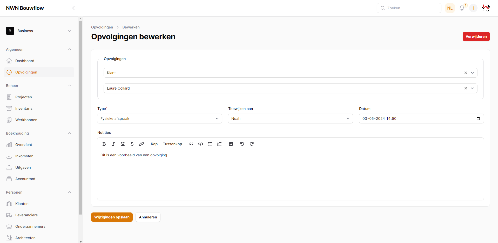Collapse the Boekhouding sidebar section
The image size is (498, 243).
point(70,133)
